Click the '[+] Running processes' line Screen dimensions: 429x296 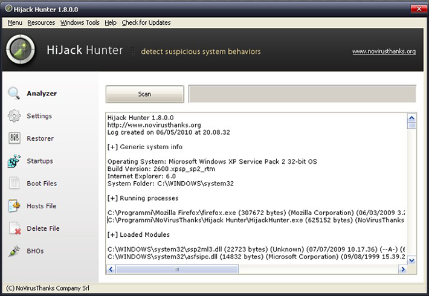click(143, 198)
